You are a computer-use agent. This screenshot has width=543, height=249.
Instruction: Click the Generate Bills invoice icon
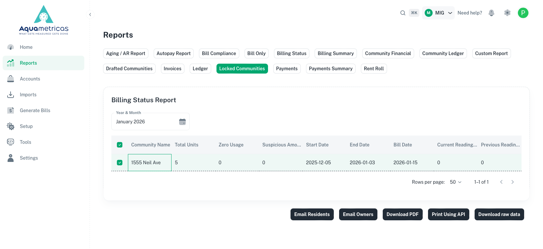[x=11, y=110]
